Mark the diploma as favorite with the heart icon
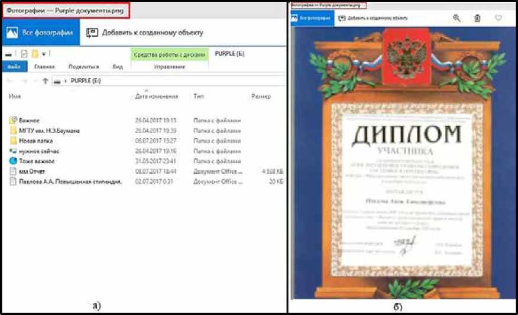This screenshot has width=518, height=315. (498, 18)
